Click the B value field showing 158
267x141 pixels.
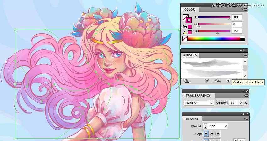tap(237, 31)
